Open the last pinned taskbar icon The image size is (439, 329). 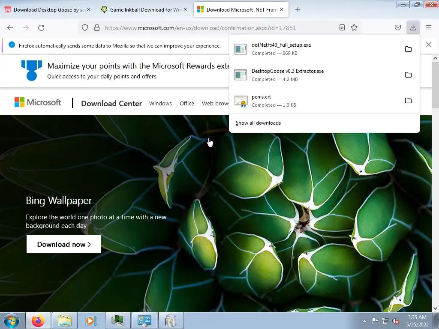(x=171, y=320)
